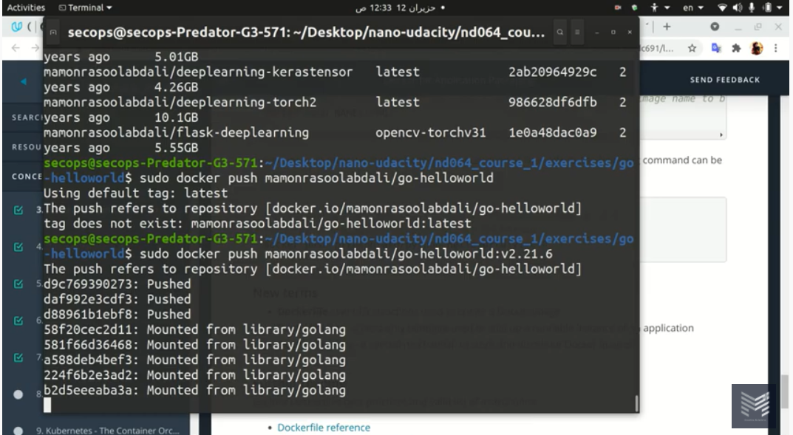Click the image ID '1e0a48dac0a9'
This screenshot has width=793, height=435.
click(x=552, y=133)
